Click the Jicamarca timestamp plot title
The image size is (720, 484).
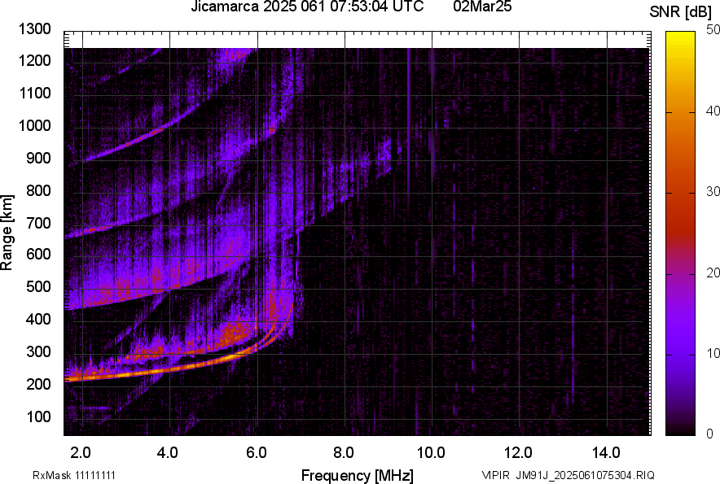(x=307, y=7)
